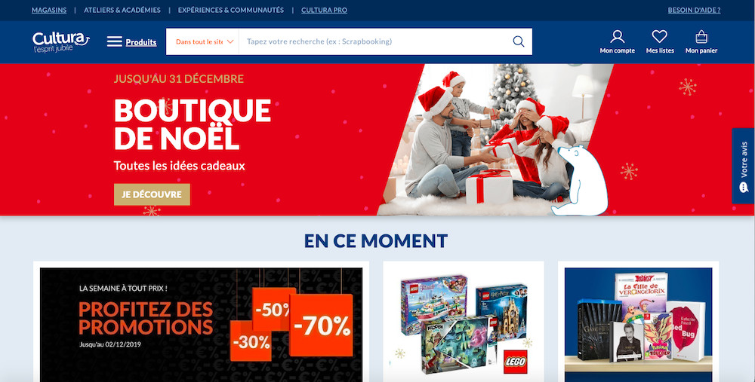Image resolution: width=755 pixels, height=382 pixels.
Task: Click the Cultura logo
Action: [x=60, y=41]
